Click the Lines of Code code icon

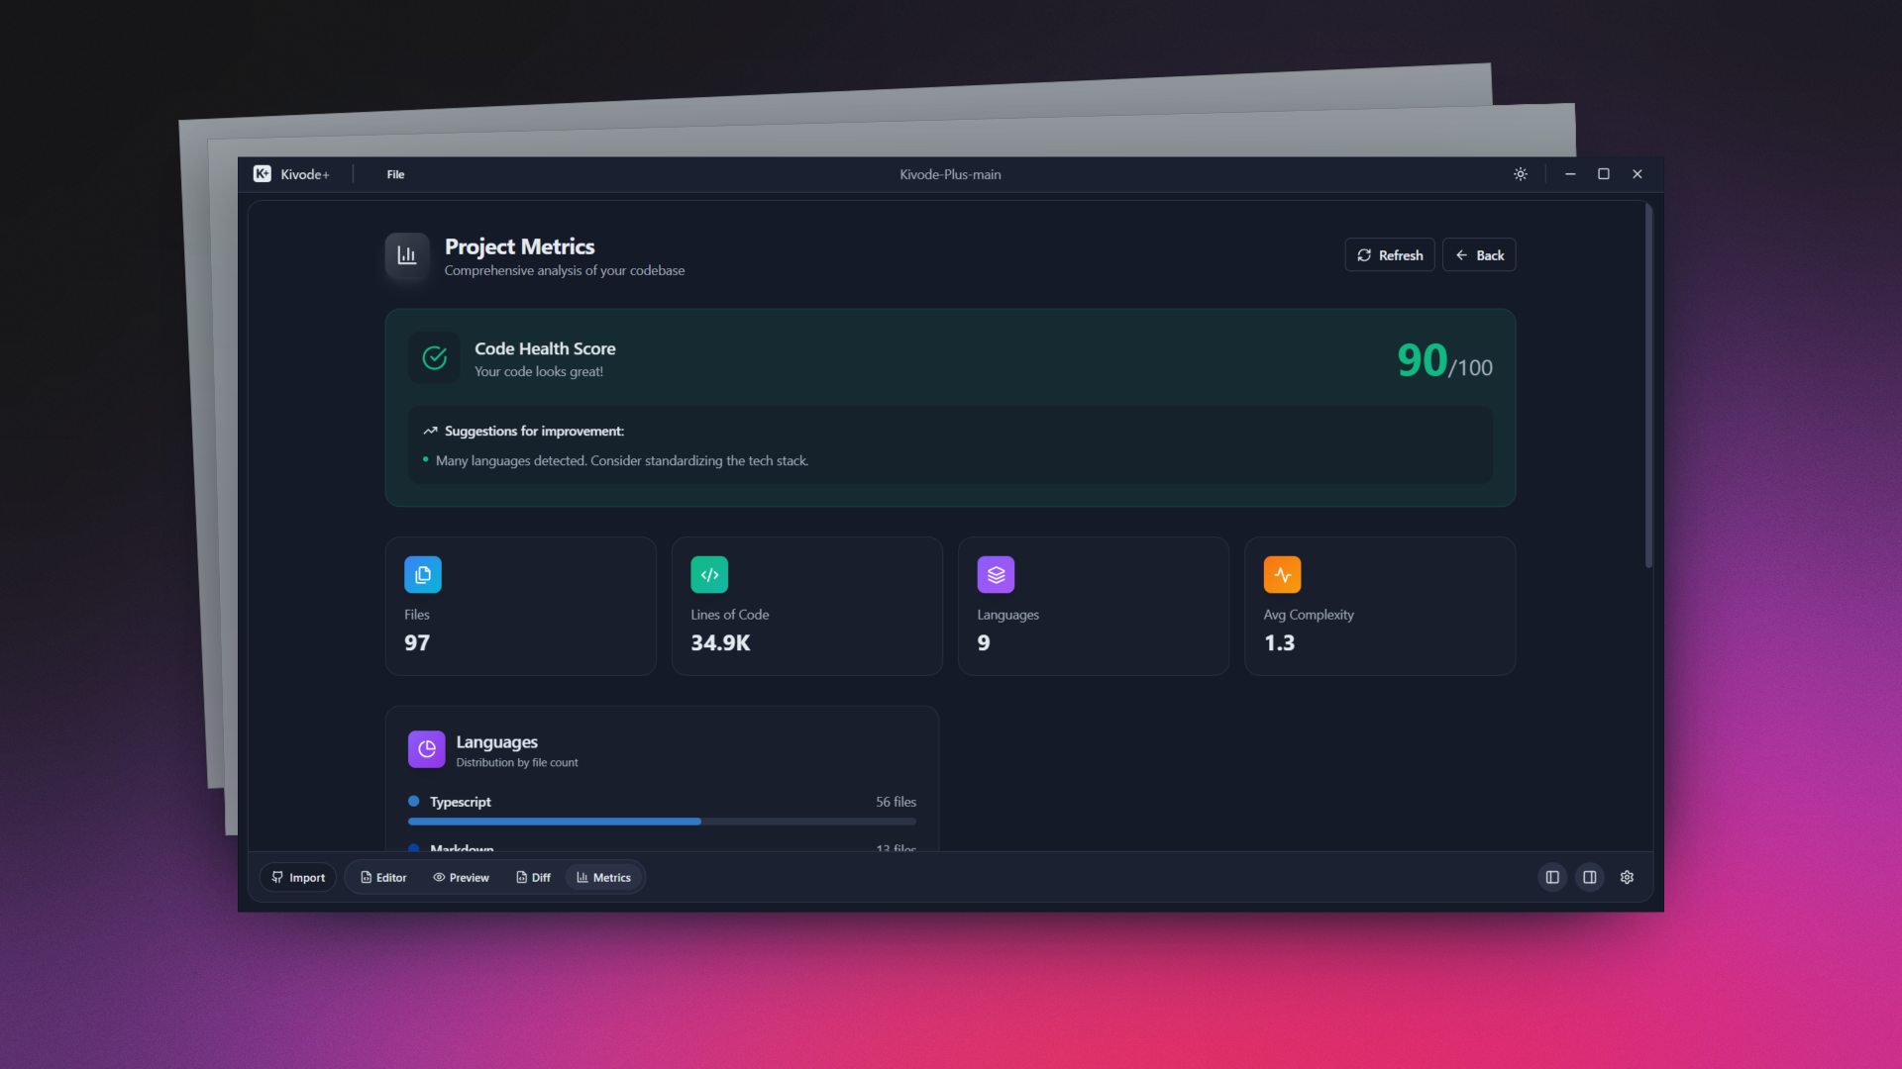coord(709,574)
